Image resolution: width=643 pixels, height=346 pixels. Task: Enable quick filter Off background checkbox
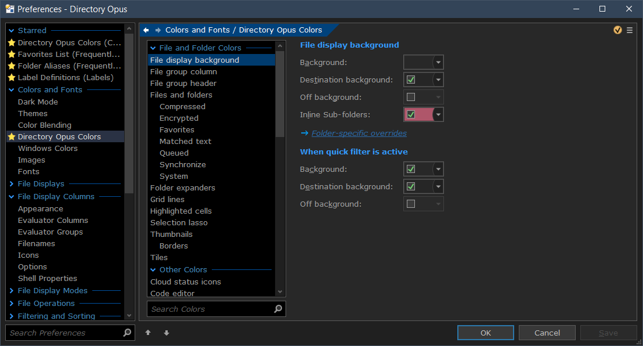pyautogui.click(x=411, y=204)
